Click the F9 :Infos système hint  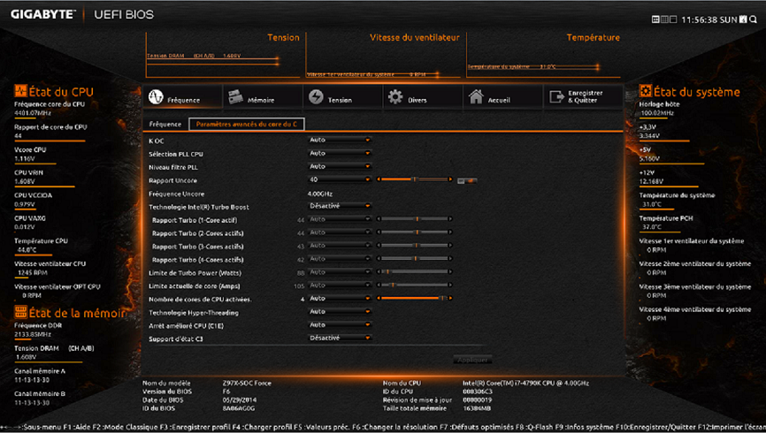click(x=585, y=427)
